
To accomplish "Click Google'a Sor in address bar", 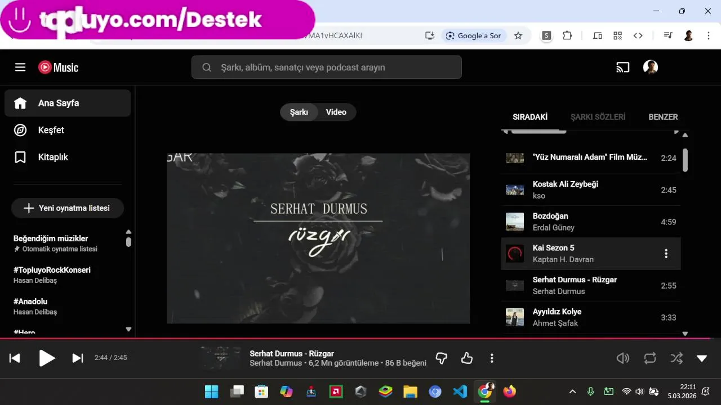I will (x=474, y=35).
